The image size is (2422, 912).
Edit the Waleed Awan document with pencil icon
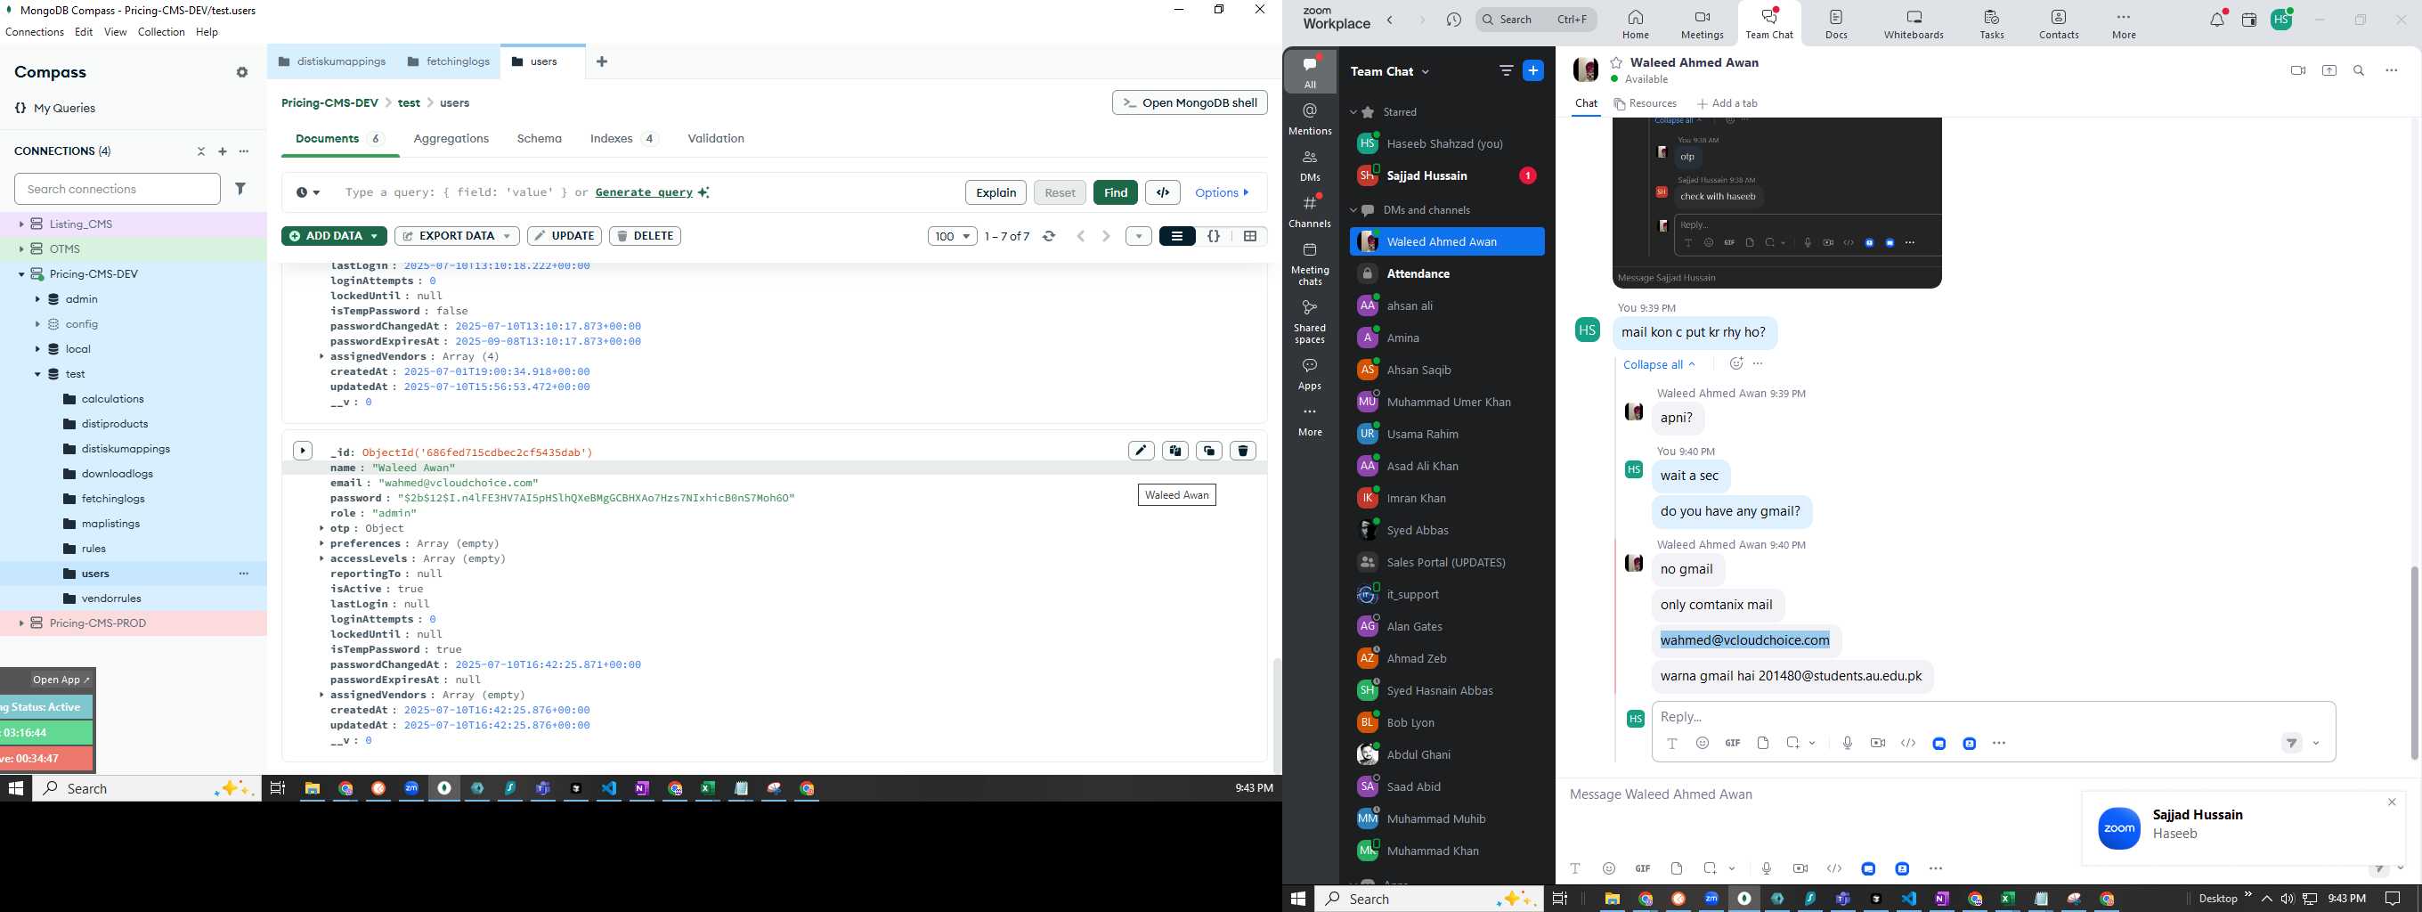[x=1142, y=452]
